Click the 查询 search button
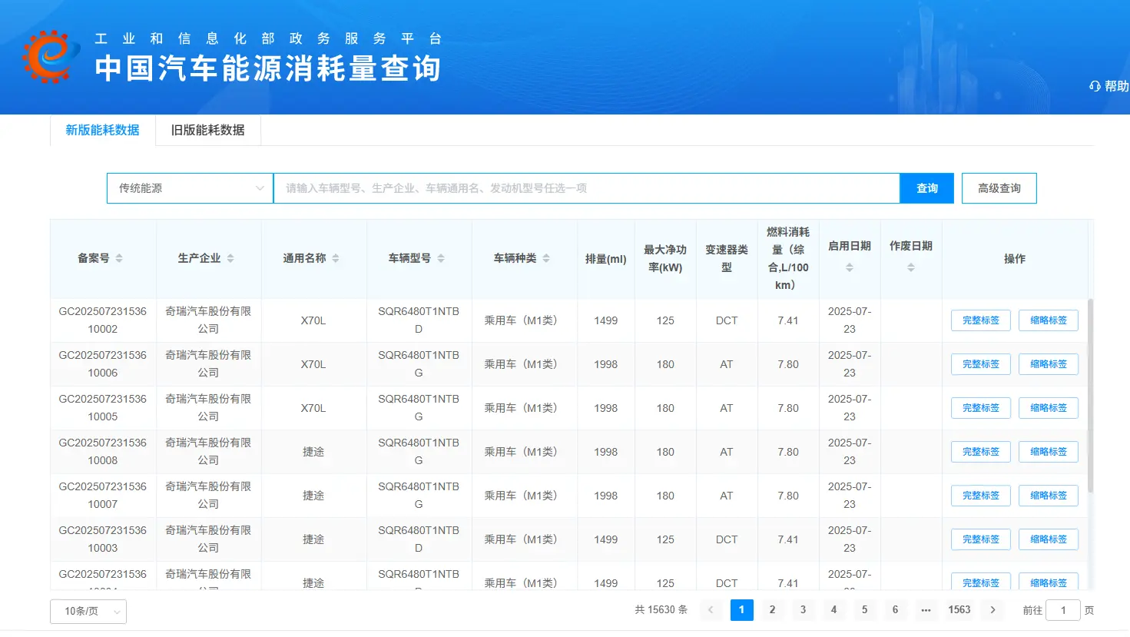 point(927,188)
